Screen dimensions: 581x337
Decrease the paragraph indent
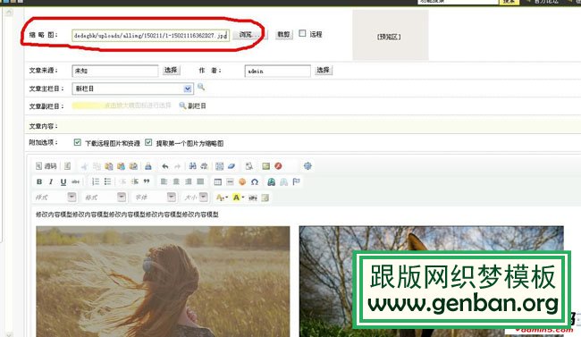(122, 181)
